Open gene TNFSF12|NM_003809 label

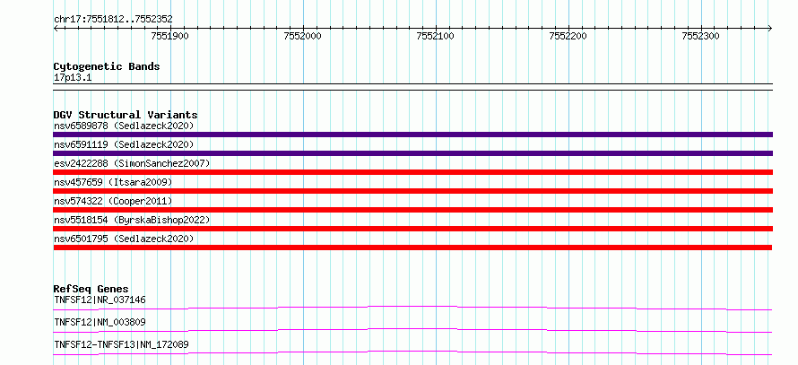tap(100, 322)
